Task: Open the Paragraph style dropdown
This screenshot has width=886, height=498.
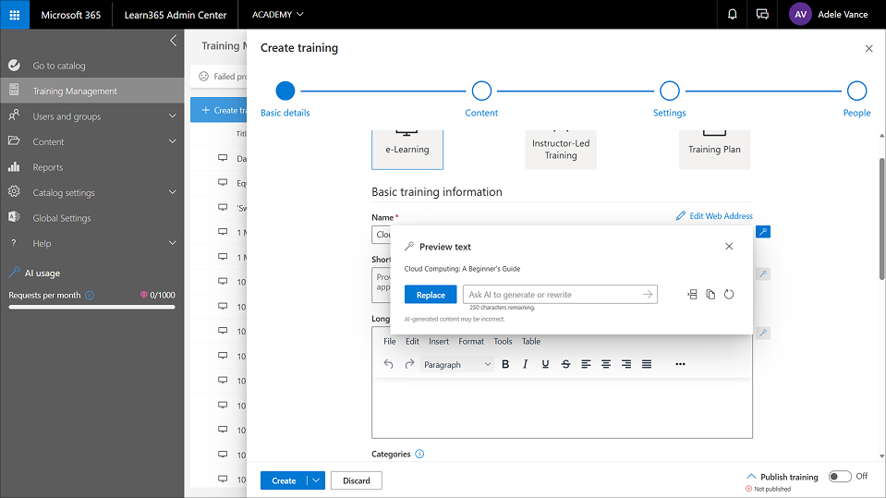Action: (457, 364)
